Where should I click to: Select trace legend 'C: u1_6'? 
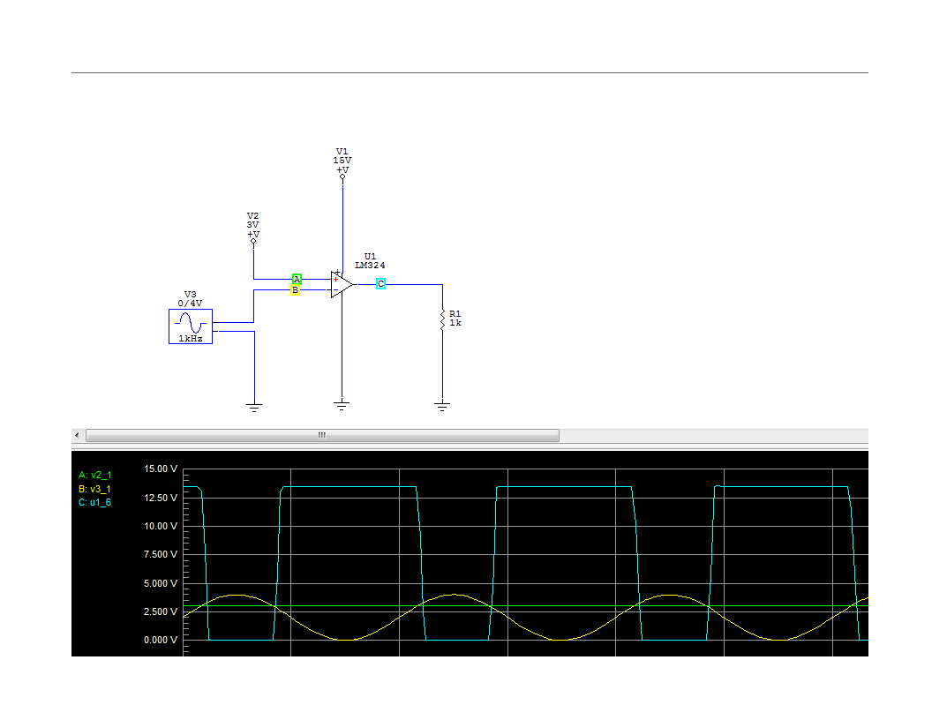point(94,503)
